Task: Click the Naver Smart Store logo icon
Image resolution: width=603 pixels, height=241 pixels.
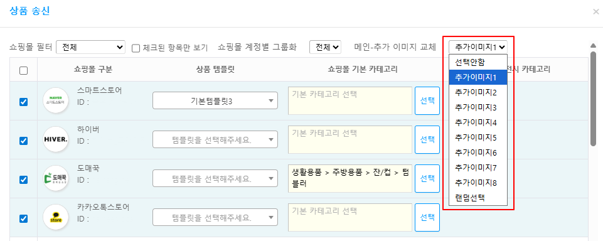Action: pos(56,100)
